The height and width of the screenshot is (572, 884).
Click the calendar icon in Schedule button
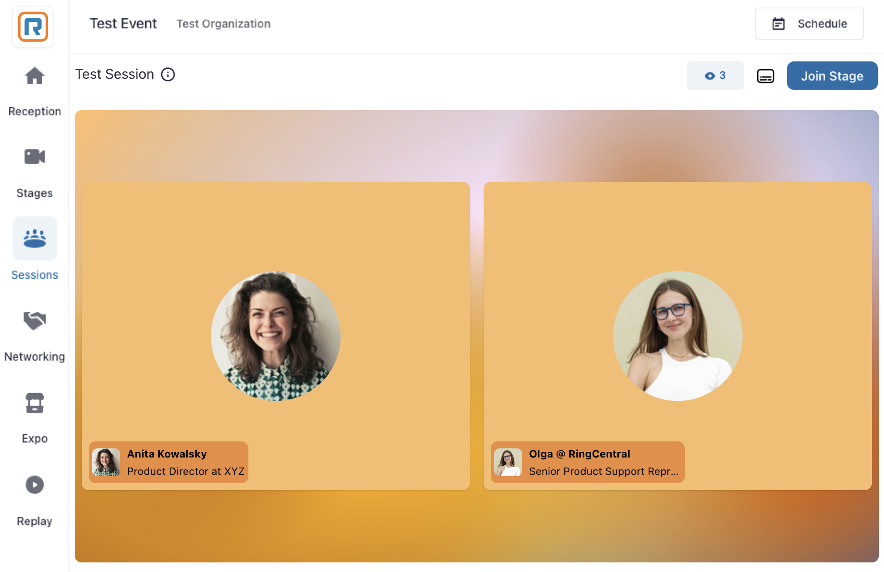pos(778,24)
